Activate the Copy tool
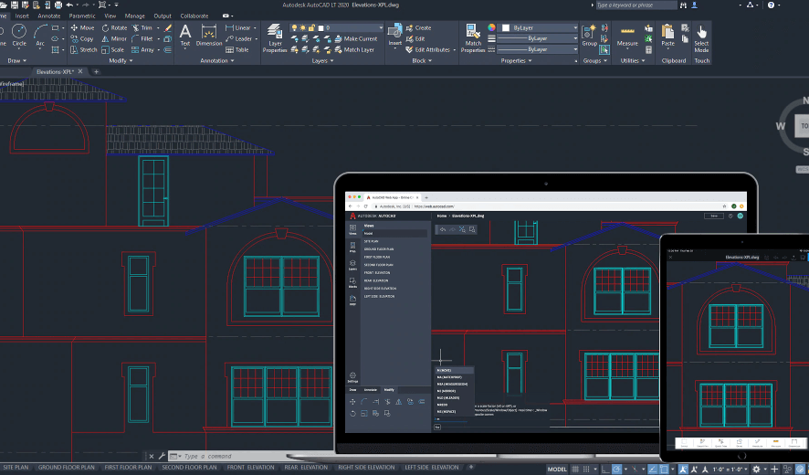Image resolution: width=809 pixels, height=475 pixels. click(x=82, y=38)
